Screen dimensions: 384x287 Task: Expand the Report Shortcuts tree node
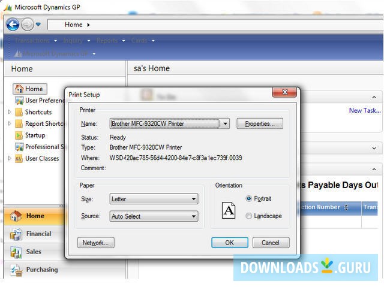point(10,123)
